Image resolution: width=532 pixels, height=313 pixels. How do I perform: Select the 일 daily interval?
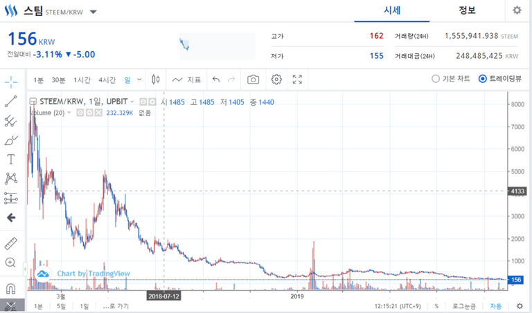[x=127, y=80]
